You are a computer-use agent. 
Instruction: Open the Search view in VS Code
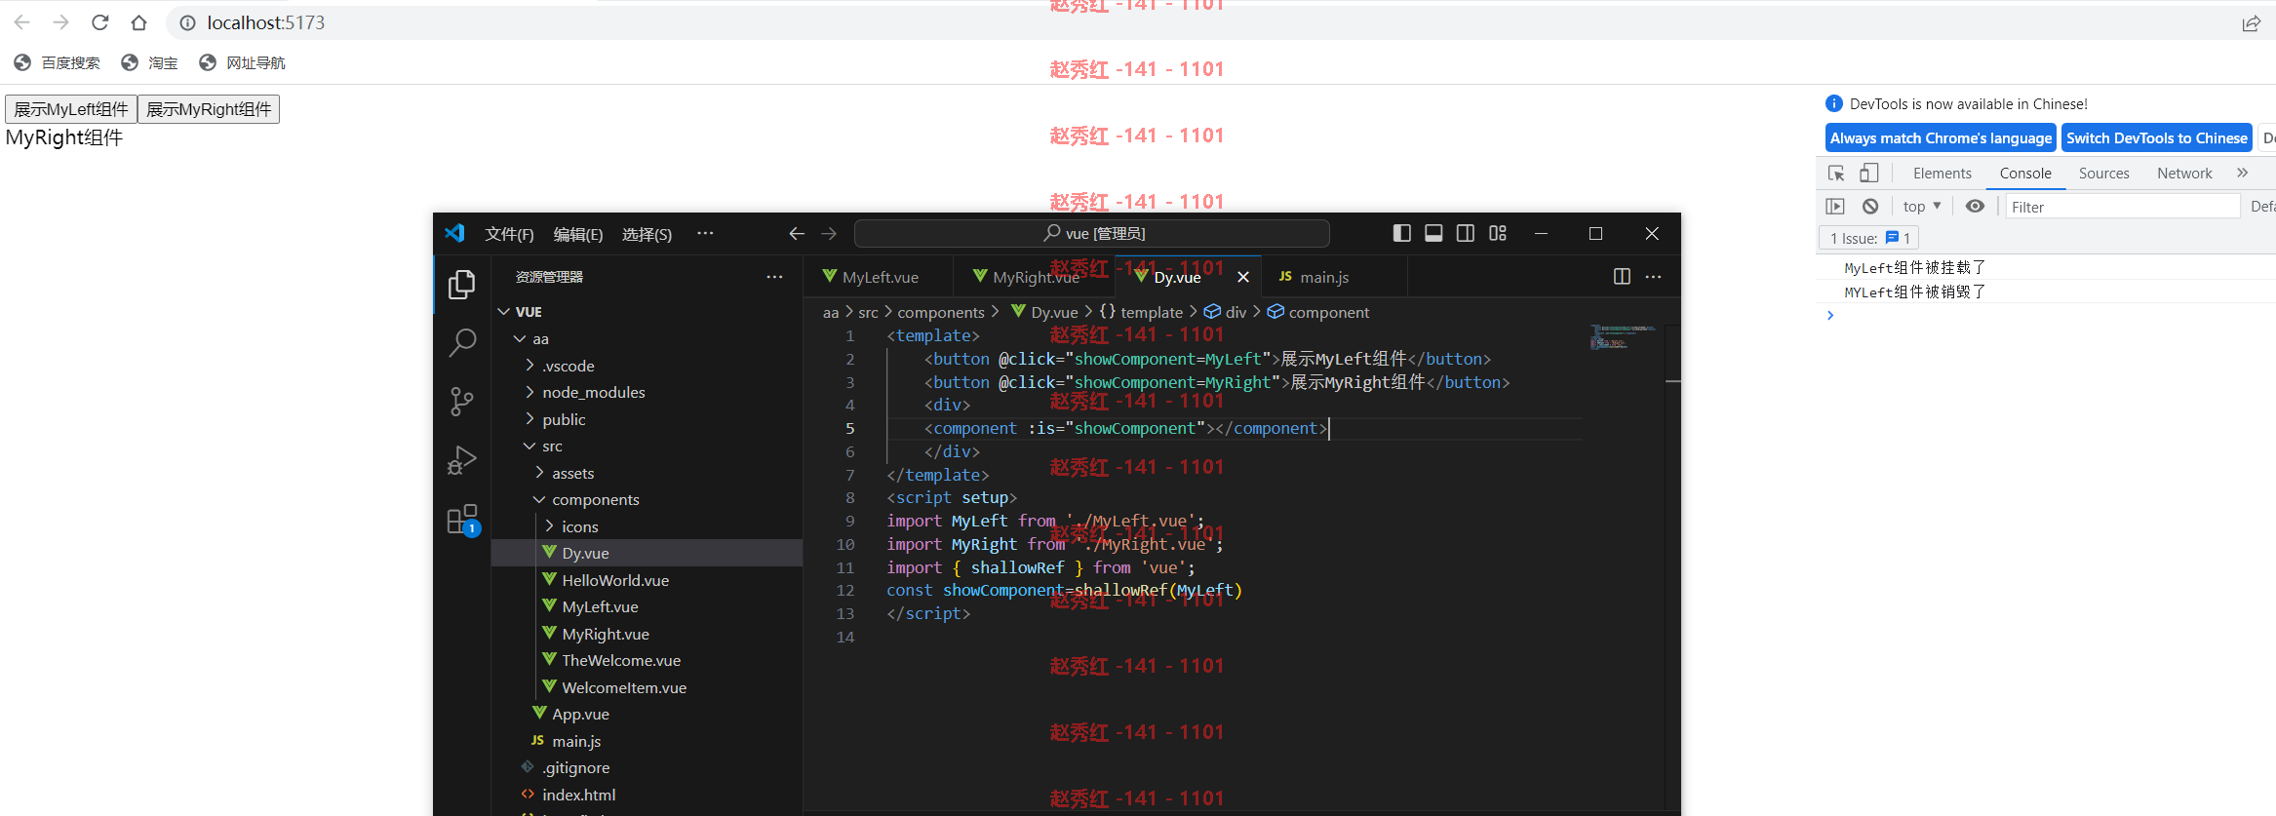pos(461,342)
